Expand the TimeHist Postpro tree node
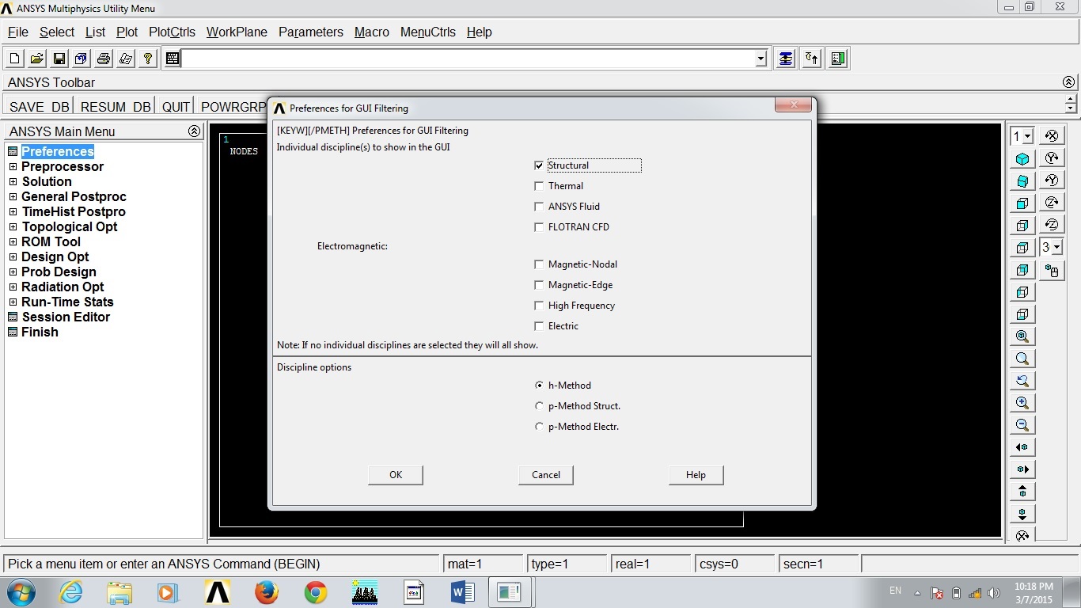1081x608 pixels. pos(13,212)
